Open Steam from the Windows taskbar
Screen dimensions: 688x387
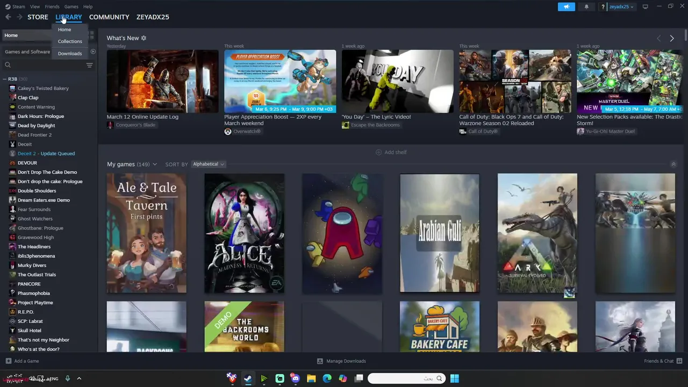point(248,378)
